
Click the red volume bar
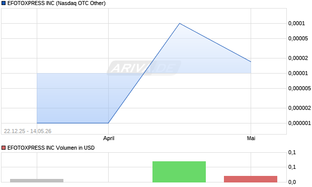[x=251, y=179]
